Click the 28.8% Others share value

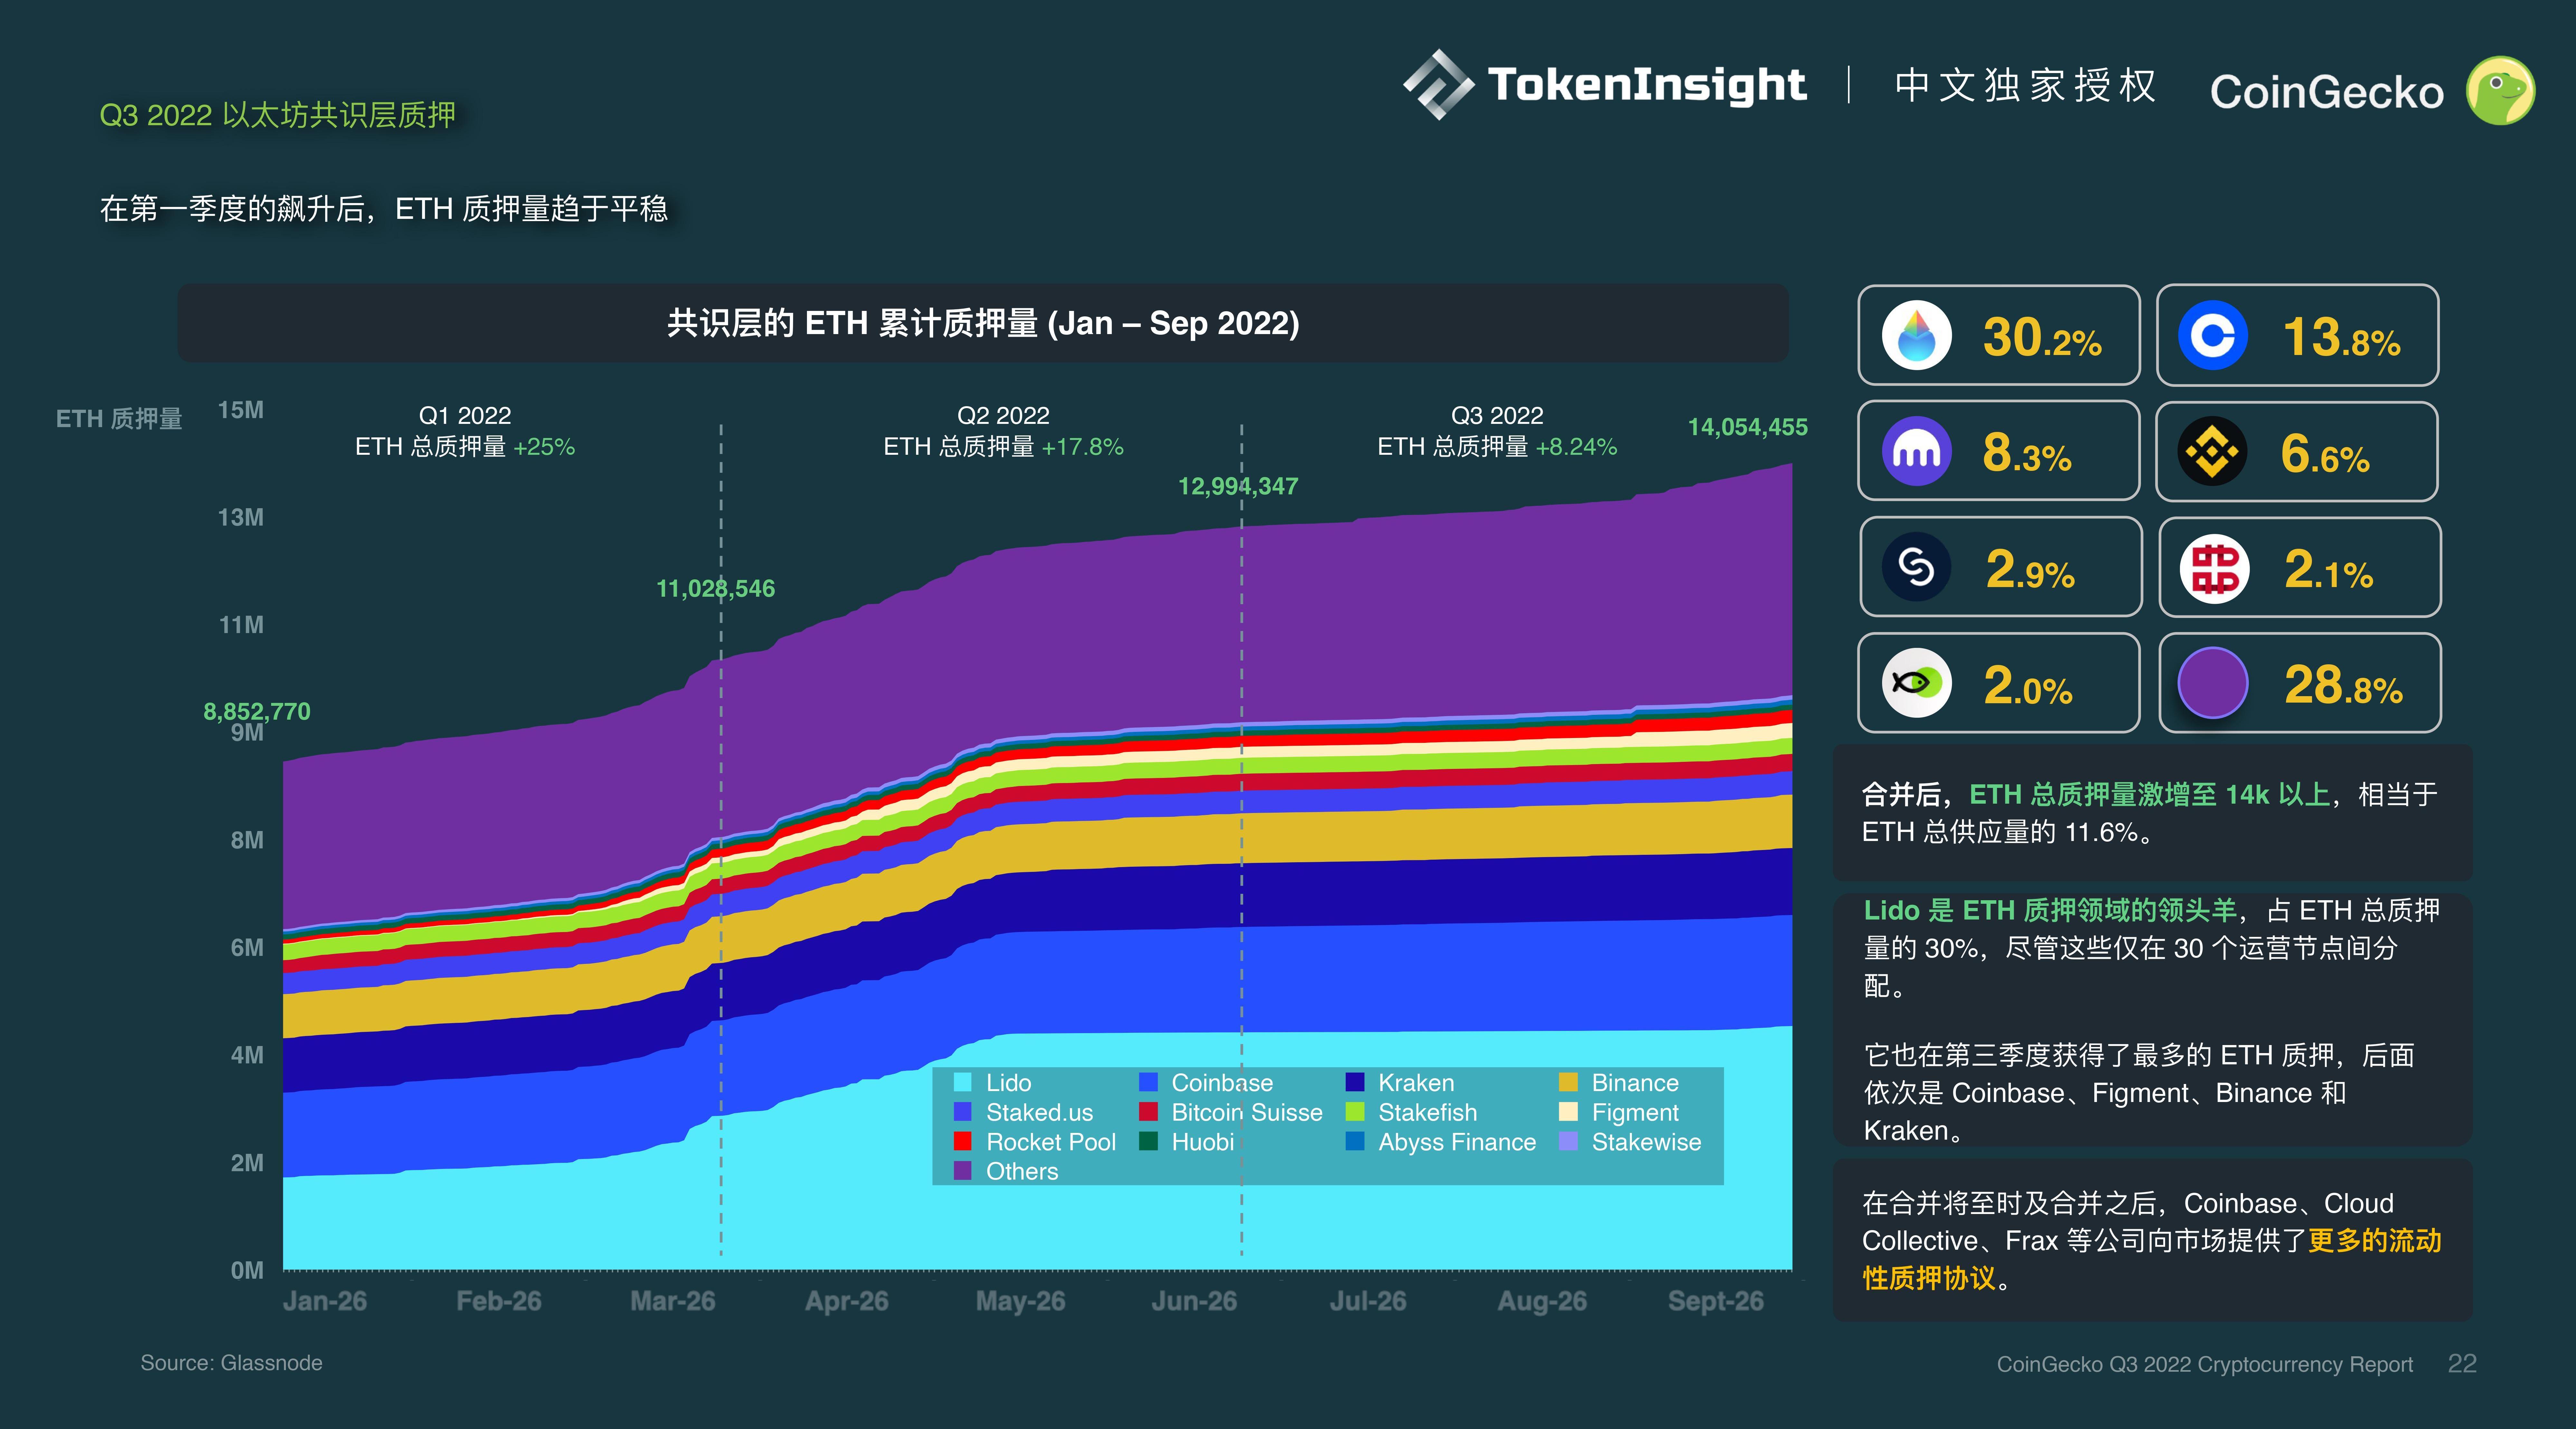coord(2343,686)
